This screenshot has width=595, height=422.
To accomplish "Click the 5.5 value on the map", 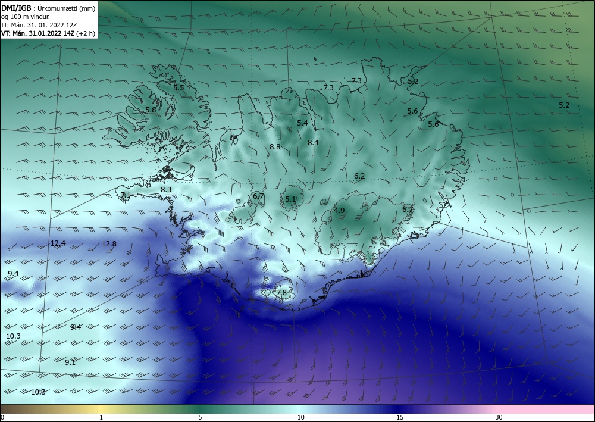I will (x=178, y=87).
